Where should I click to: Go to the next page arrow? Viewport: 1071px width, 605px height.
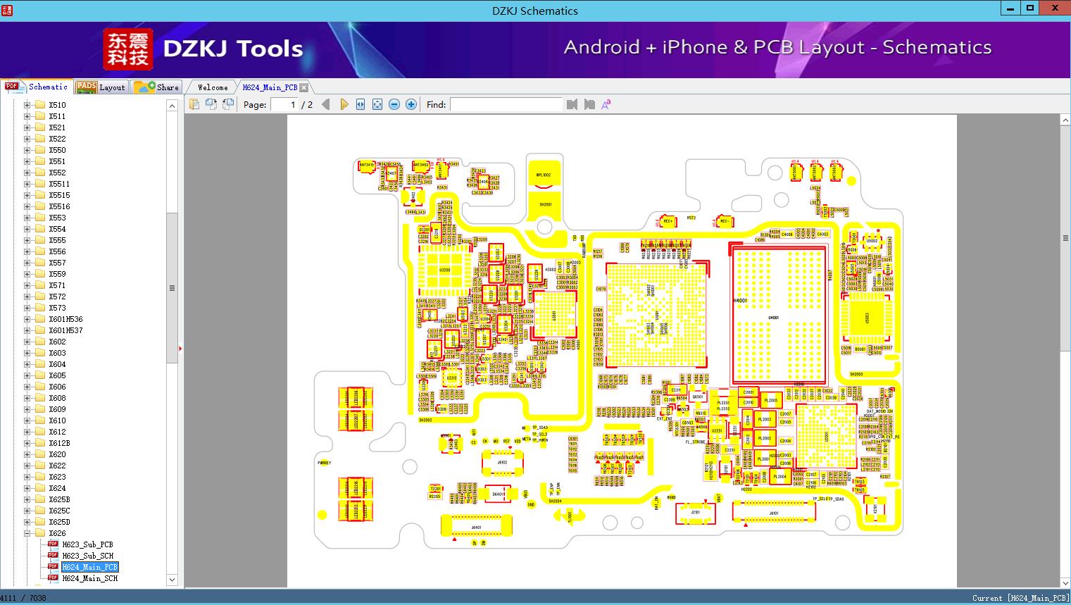pos(344,104)
